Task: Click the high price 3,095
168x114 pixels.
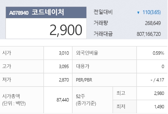Action: tap(64, 67)
